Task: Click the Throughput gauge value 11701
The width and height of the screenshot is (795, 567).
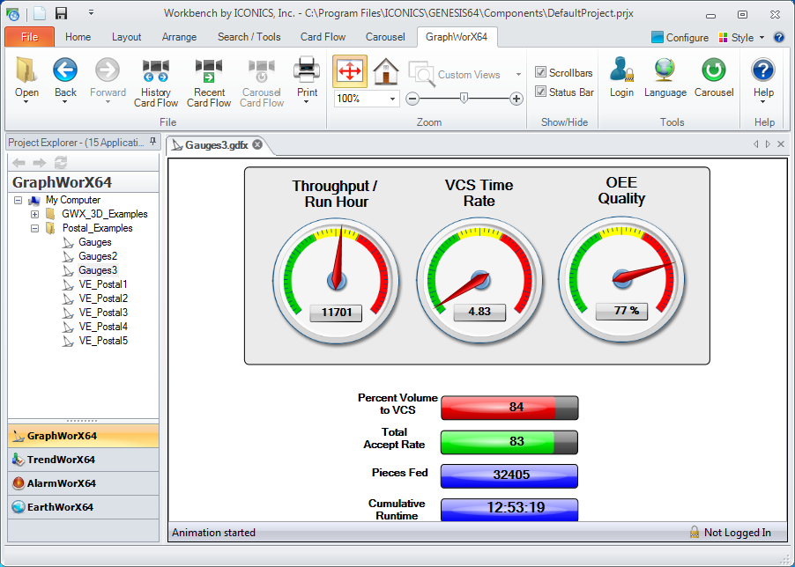Action: pyautogui.click(x=336, y=313)
